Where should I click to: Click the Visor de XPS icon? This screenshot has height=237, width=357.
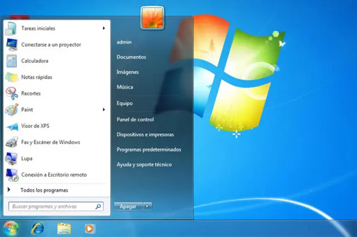point(12,126)
